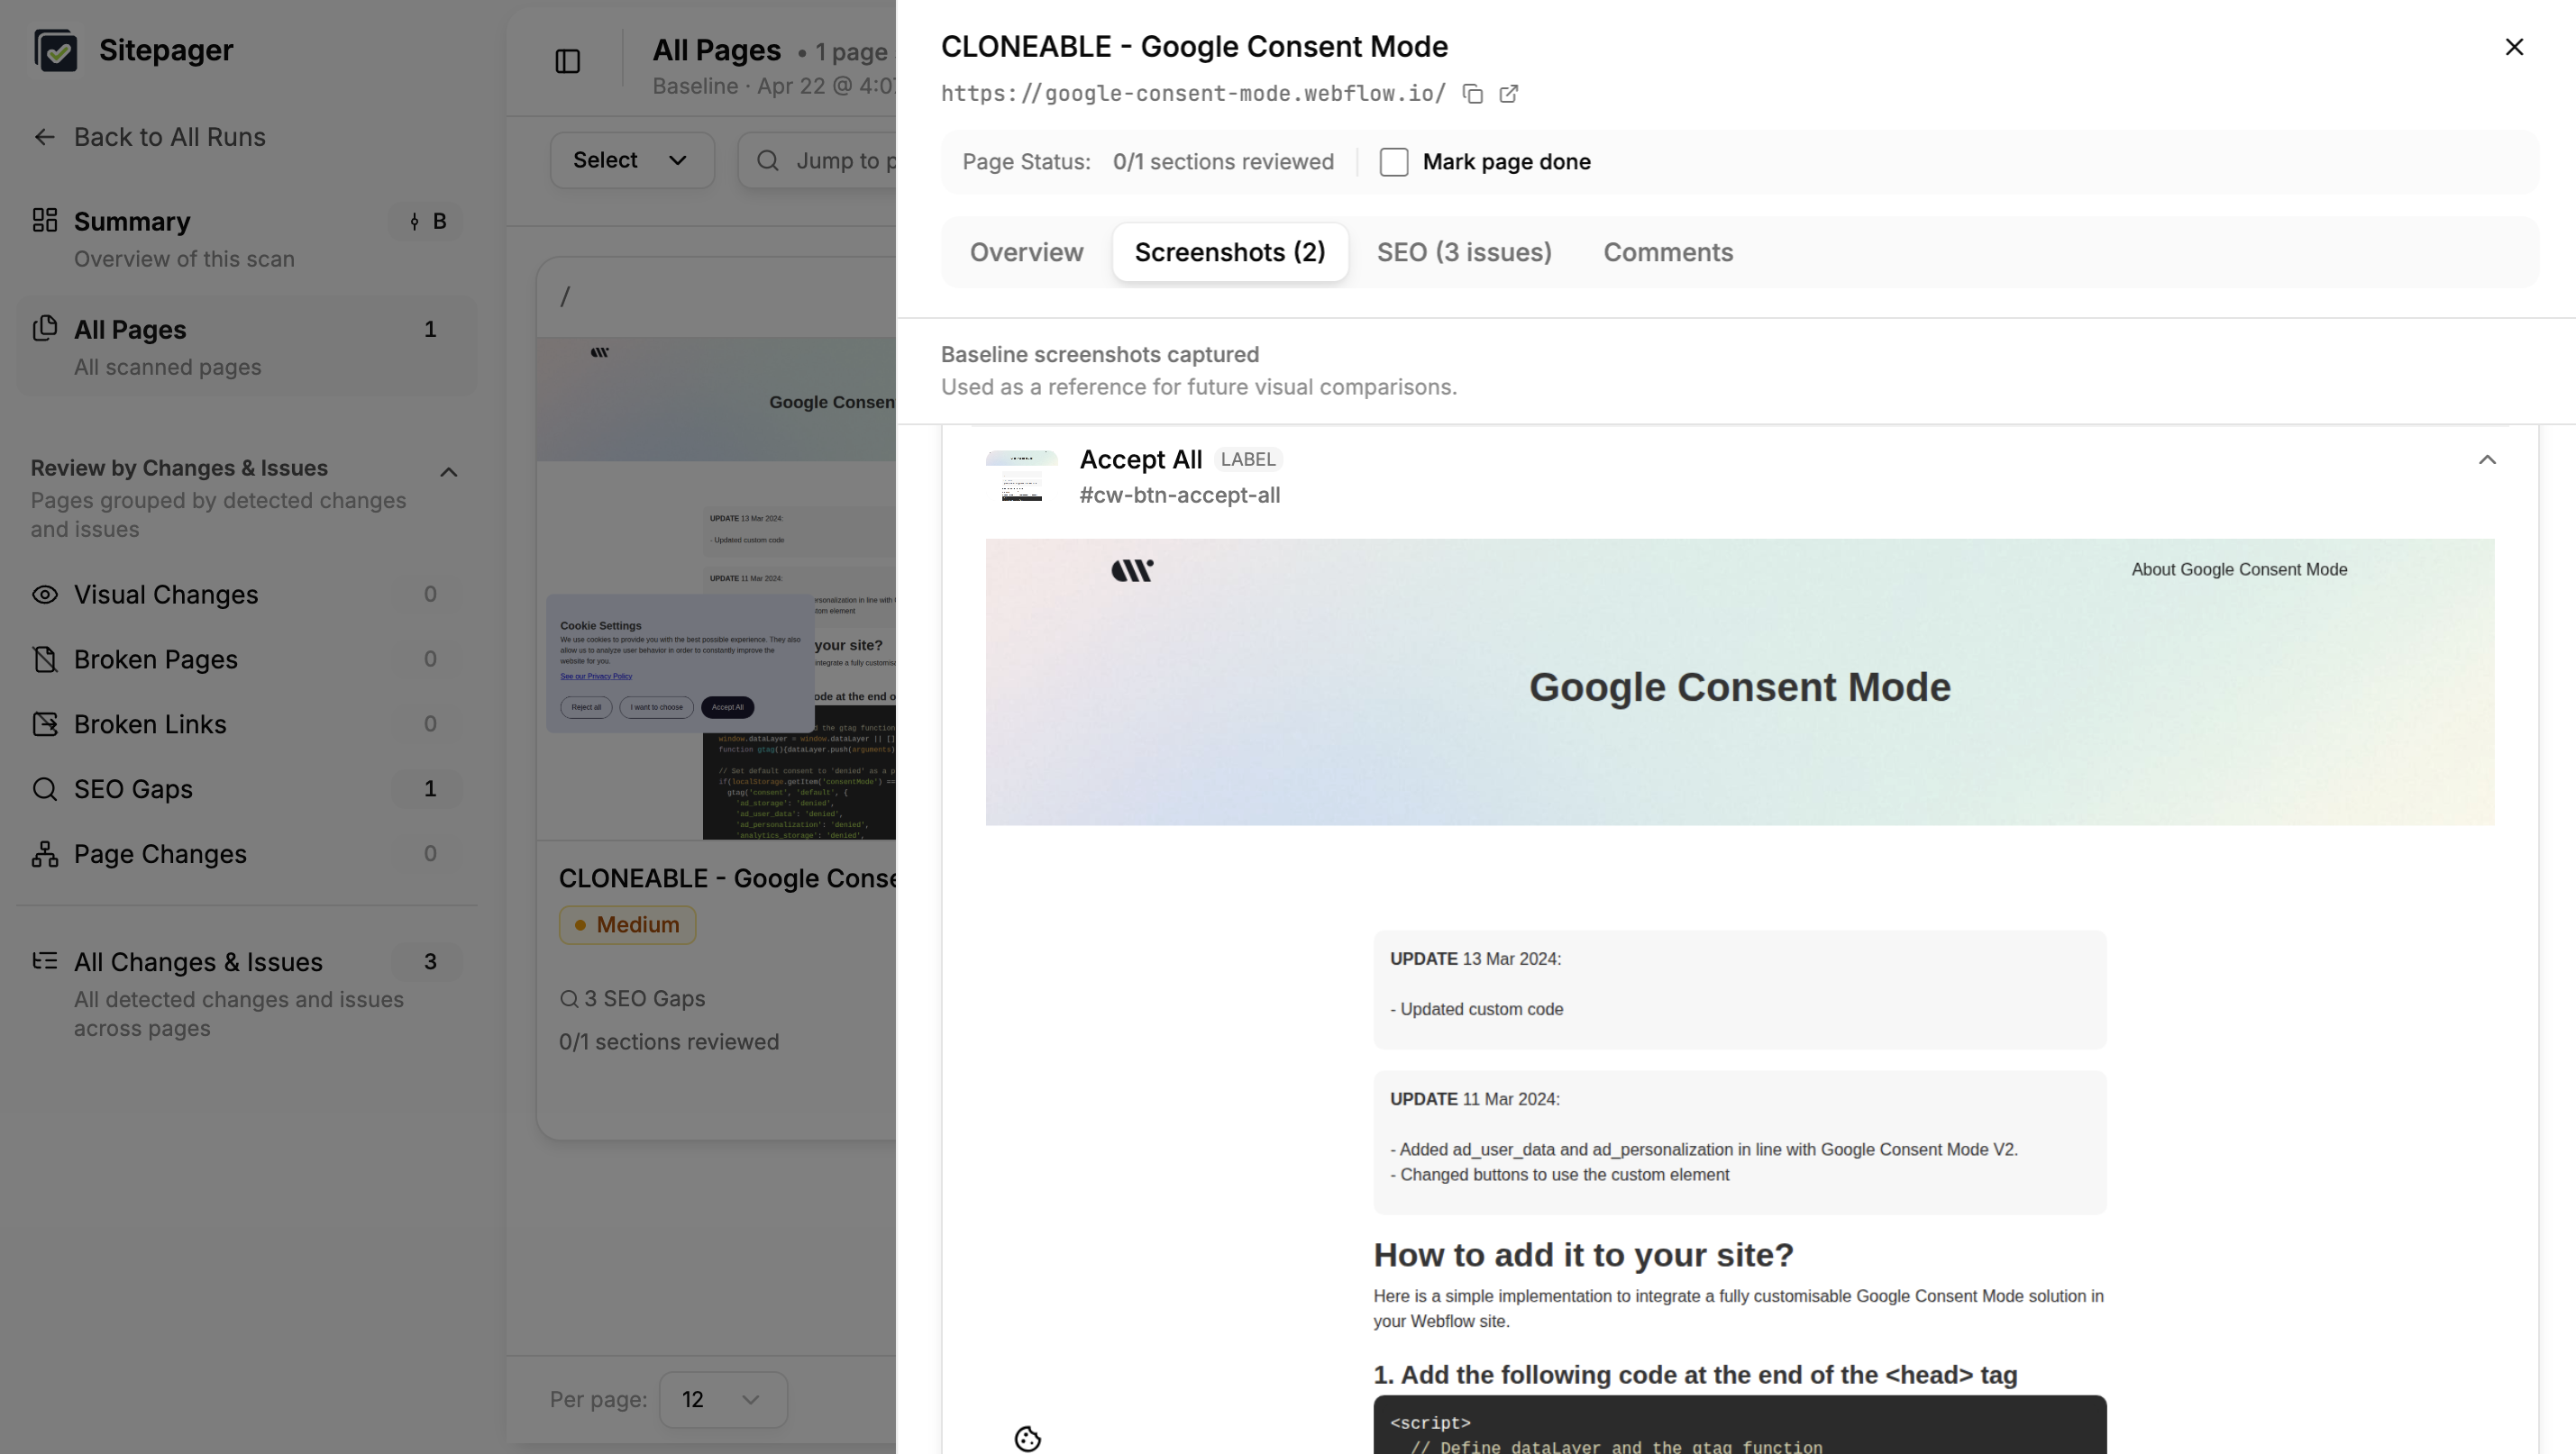Click the Accept All screenshot thumbnail
Viewport: 2576px width, 1454px height.
[1021, 476]
